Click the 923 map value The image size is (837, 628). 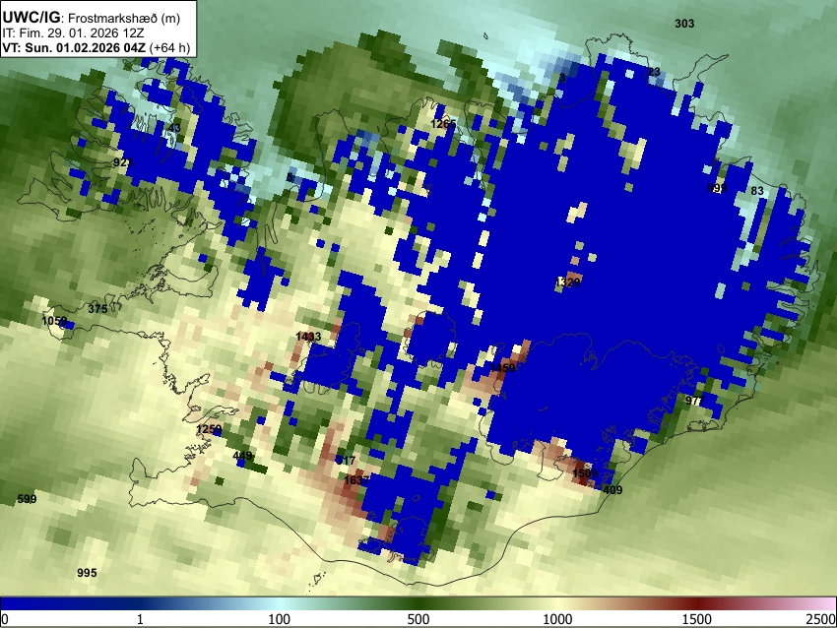pyautogui.click(x=123, y=162)
